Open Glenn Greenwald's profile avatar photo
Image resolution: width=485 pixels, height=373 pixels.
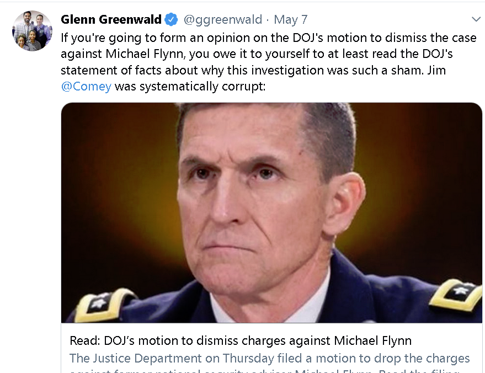32,31
